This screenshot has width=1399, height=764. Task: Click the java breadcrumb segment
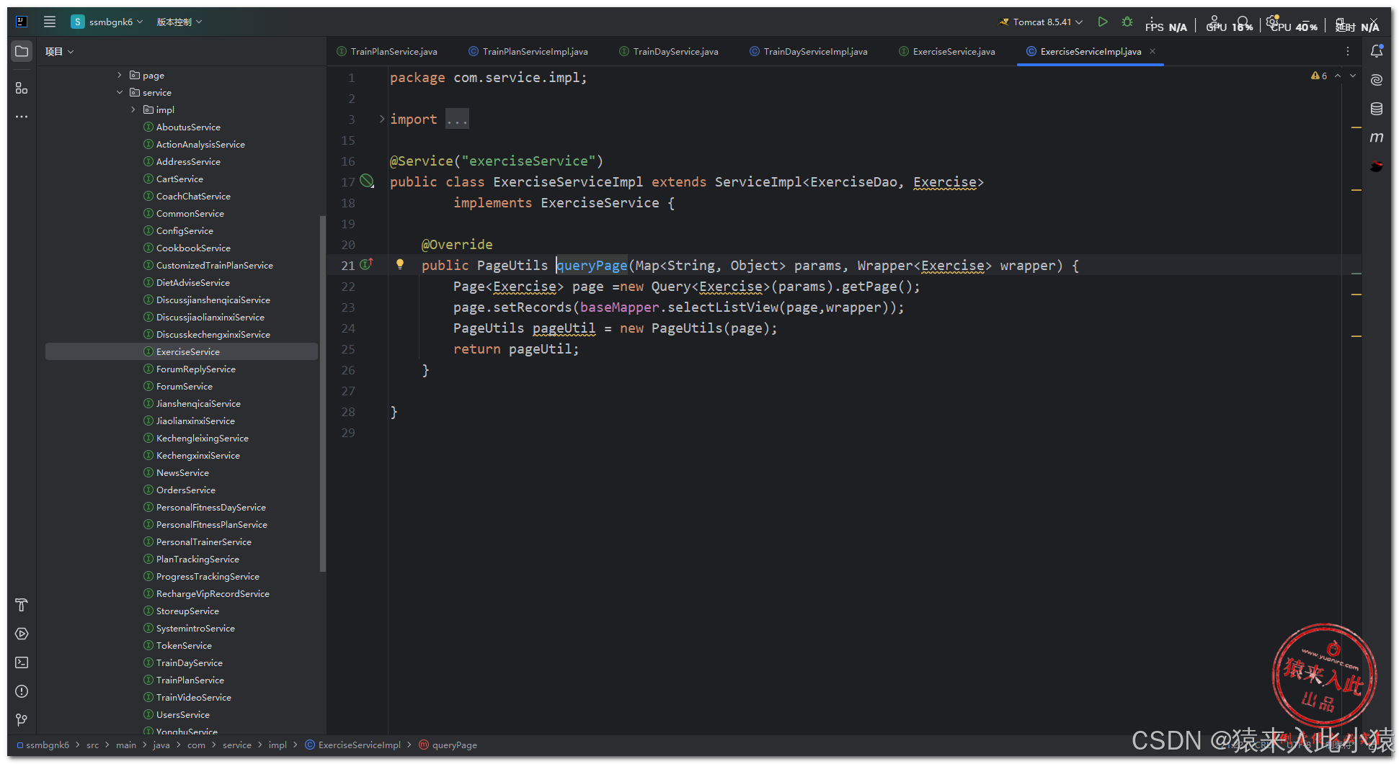[161, 745]
